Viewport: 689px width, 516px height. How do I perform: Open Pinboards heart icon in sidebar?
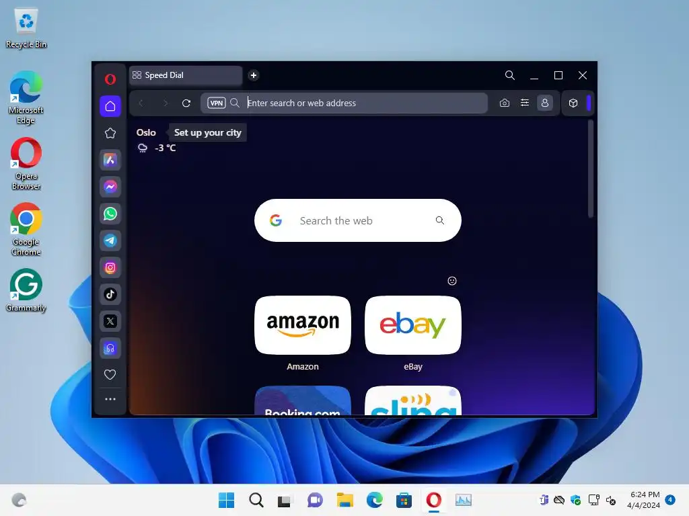[110, 374]
